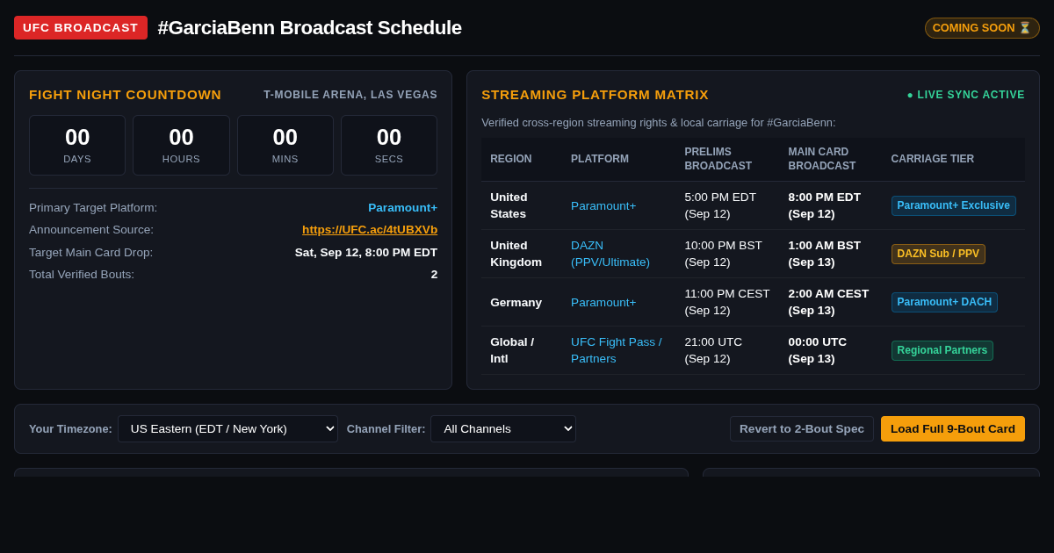The height and width of the screenshot is (553, 1054).
Task: Click the UFC BROADCAST red badge
Action: tap(81, 27)
